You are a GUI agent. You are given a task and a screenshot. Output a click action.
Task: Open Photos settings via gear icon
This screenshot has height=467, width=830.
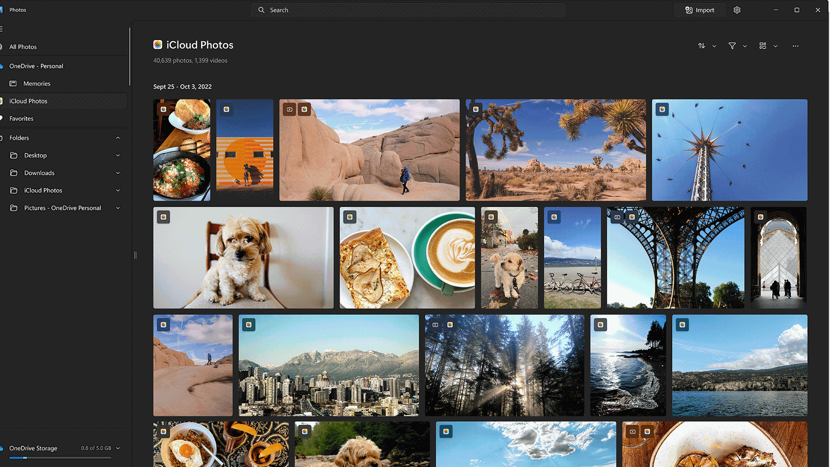point(737,10)
